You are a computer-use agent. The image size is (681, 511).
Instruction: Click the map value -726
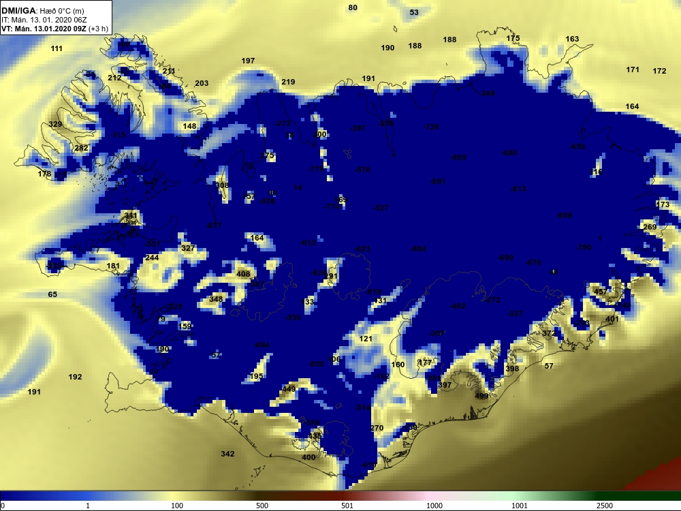point(431,127)
